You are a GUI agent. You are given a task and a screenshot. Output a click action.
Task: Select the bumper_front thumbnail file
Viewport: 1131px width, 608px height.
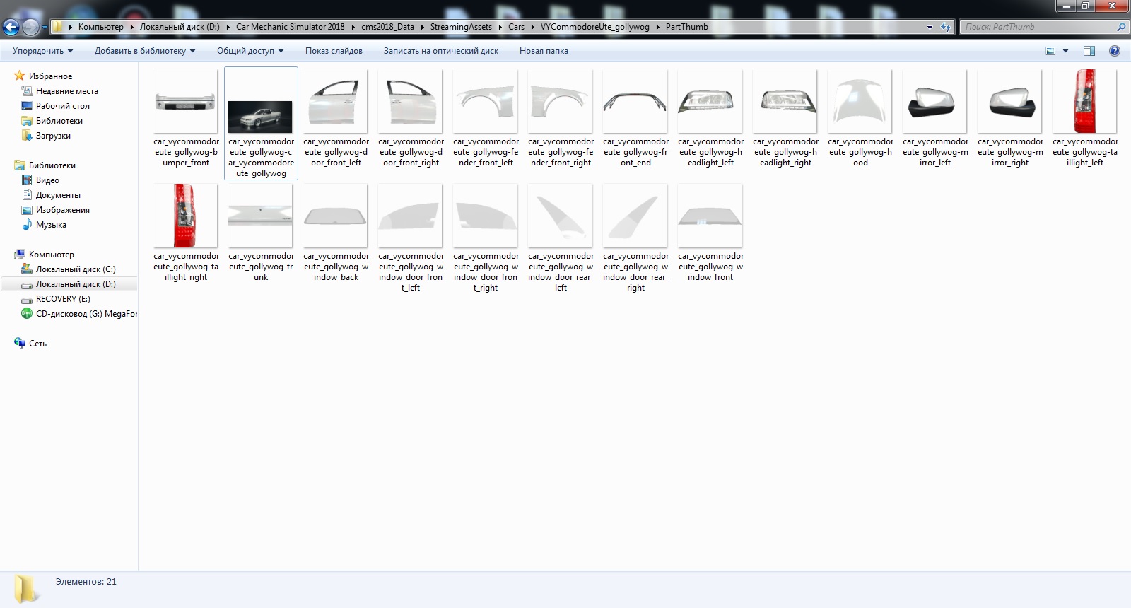(x=186, y=102)
